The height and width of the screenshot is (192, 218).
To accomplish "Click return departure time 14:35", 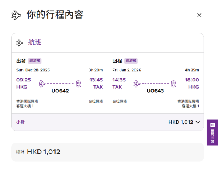I will coord(119,80).
